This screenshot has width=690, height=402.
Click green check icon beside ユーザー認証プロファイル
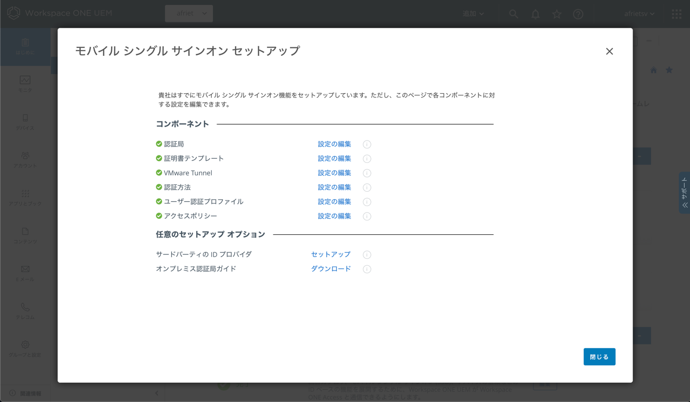159,201
